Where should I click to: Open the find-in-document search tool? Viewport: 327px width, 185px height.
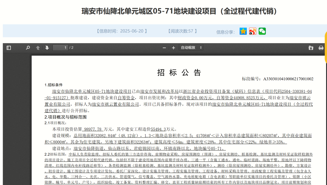point(28,48)
